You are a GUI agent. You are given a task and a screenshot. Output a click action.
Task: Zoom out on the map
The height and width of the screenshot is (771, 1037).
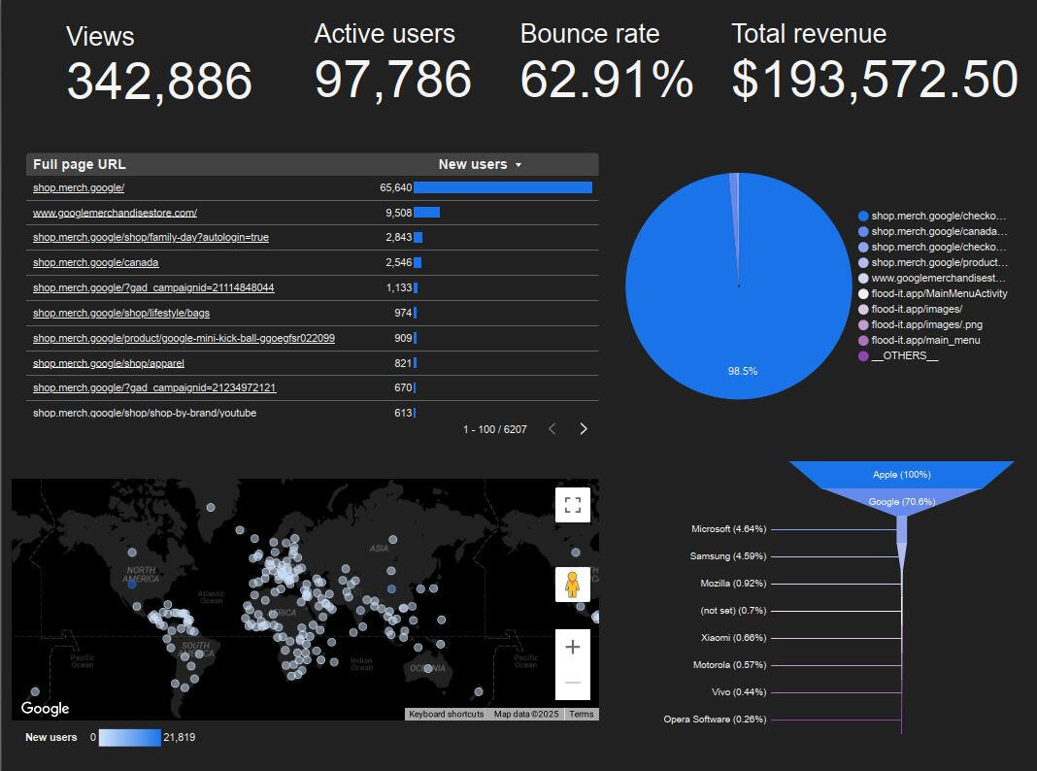pos(572,682)
